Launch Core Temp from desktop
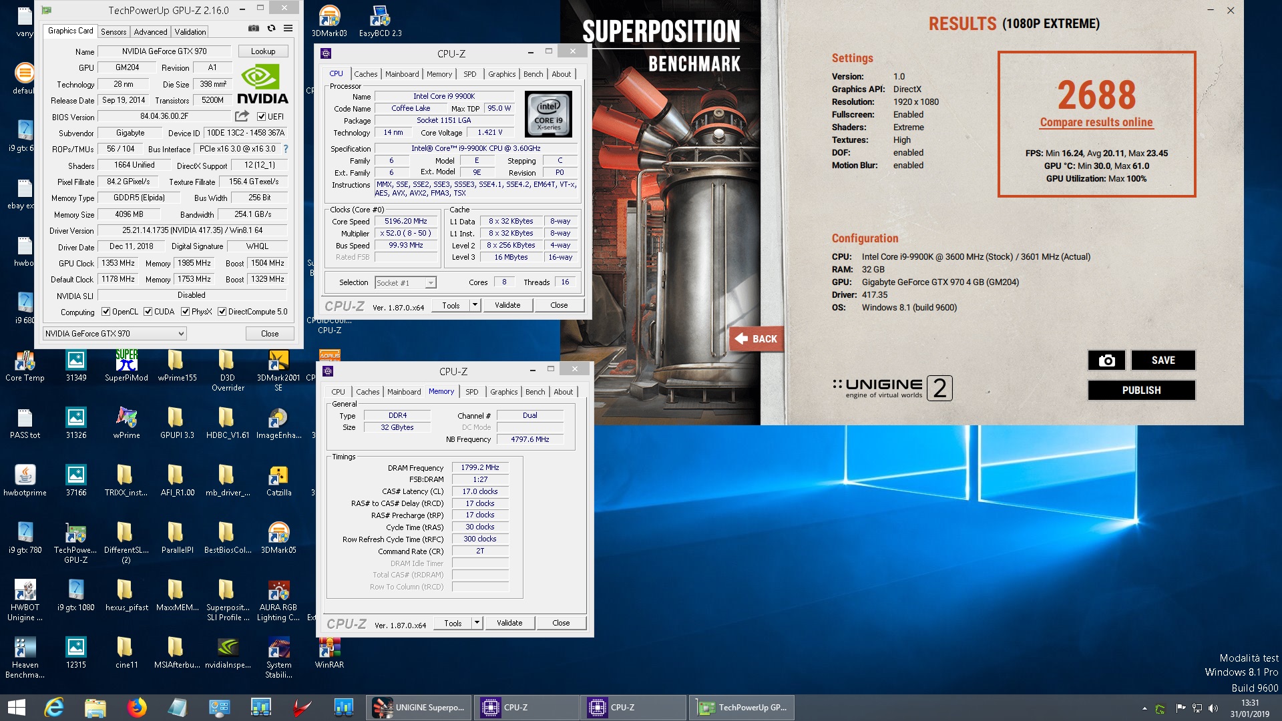Screen dimensions: 1282x721 [x=25, y=366]
